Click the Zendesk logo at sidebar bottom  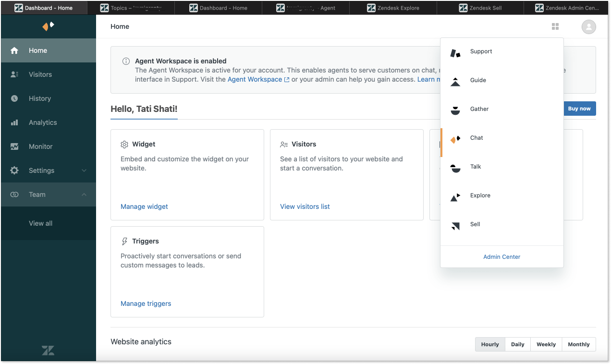(x=48, y=351)
